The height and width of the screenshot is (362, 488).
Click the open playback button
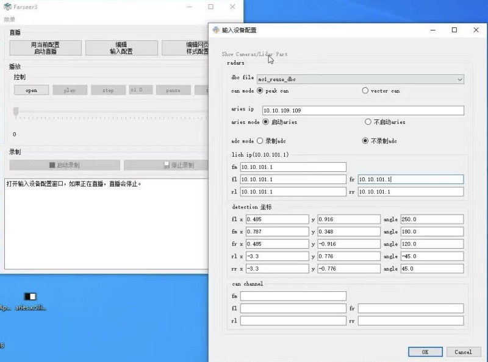31,90
